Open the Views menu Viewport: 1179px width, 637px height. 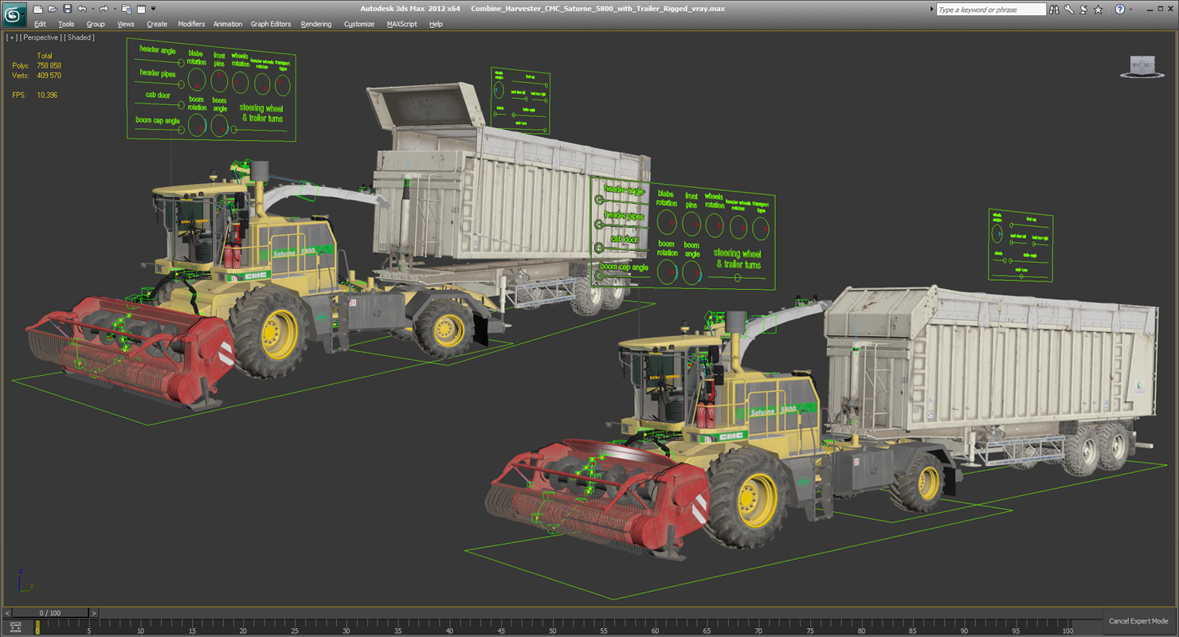click(126, 24)
